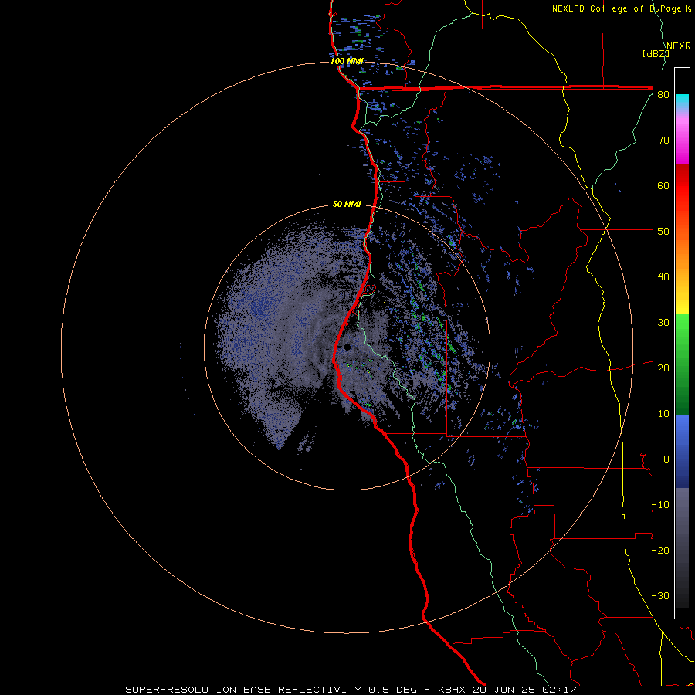
Task: Click the -30 value on the dBZ scale
Action: click(x=660, y=595)
